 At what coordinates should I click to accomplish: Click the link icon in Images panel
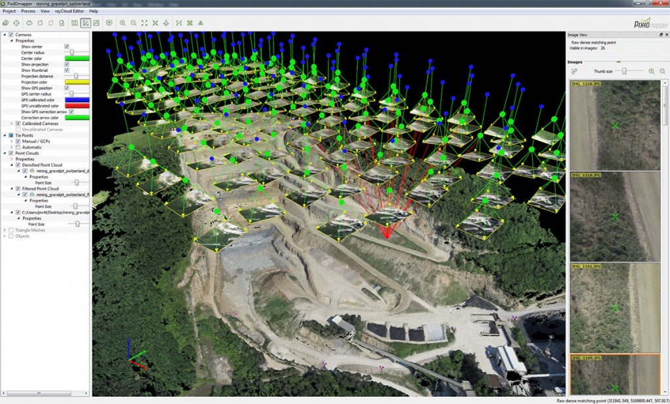coord(574,71)
